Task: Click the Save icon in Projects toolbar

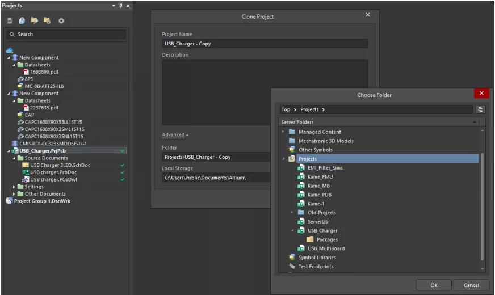Action: click(10, 20)
